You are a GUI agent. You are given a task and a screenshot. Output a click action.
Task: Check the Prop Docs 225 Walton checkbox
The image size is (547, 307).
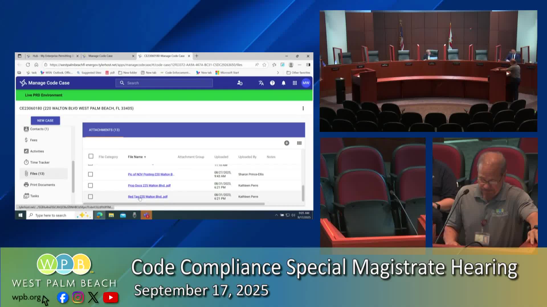[90, 186]
